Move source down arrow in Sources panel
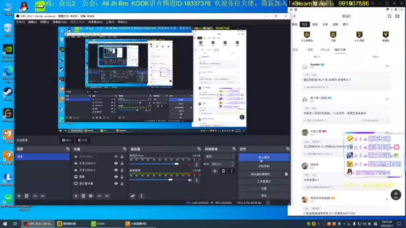This screenshot has width=406, height=228. [107, 196]
